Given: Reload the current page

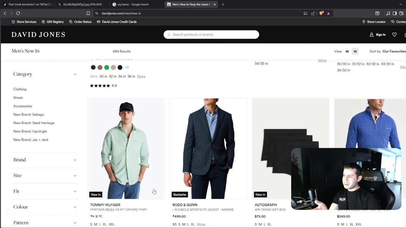Looking at the screenshot, I should pyautogui.click(x=18, y=13).
